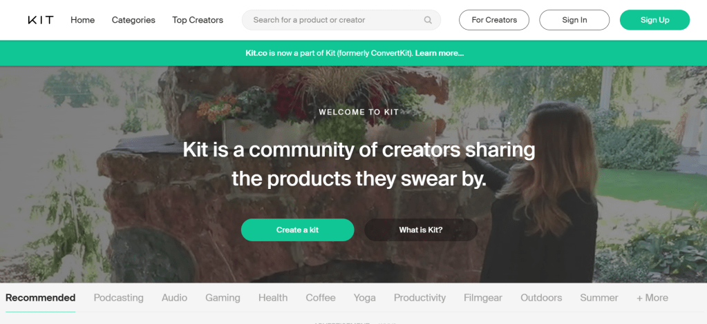707x324 pixels.
Task: Click the For Creators button
Action: [x=494, y=20]
